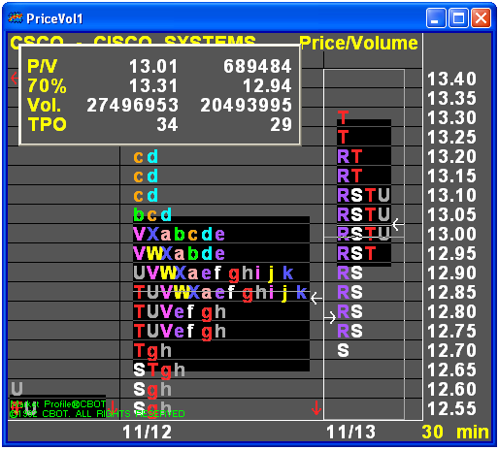Click the white left arrow after the 12.85 row
Viewport: 499px width, 450px height.
click(x=316, y=299)
